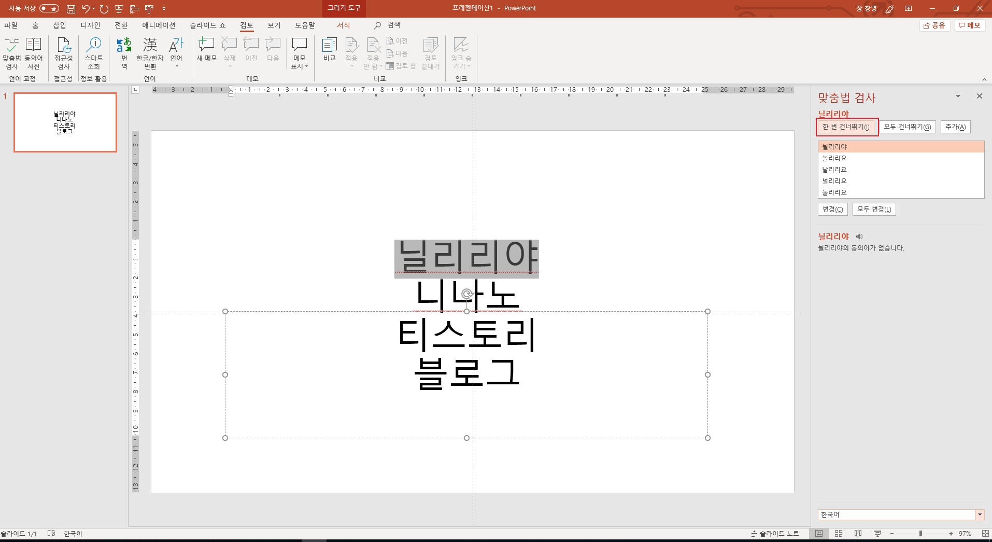The width and height of the screenshot is (992, 542).
Task: Open the 메모 표시 show comments dropdown
Action: 300,53
